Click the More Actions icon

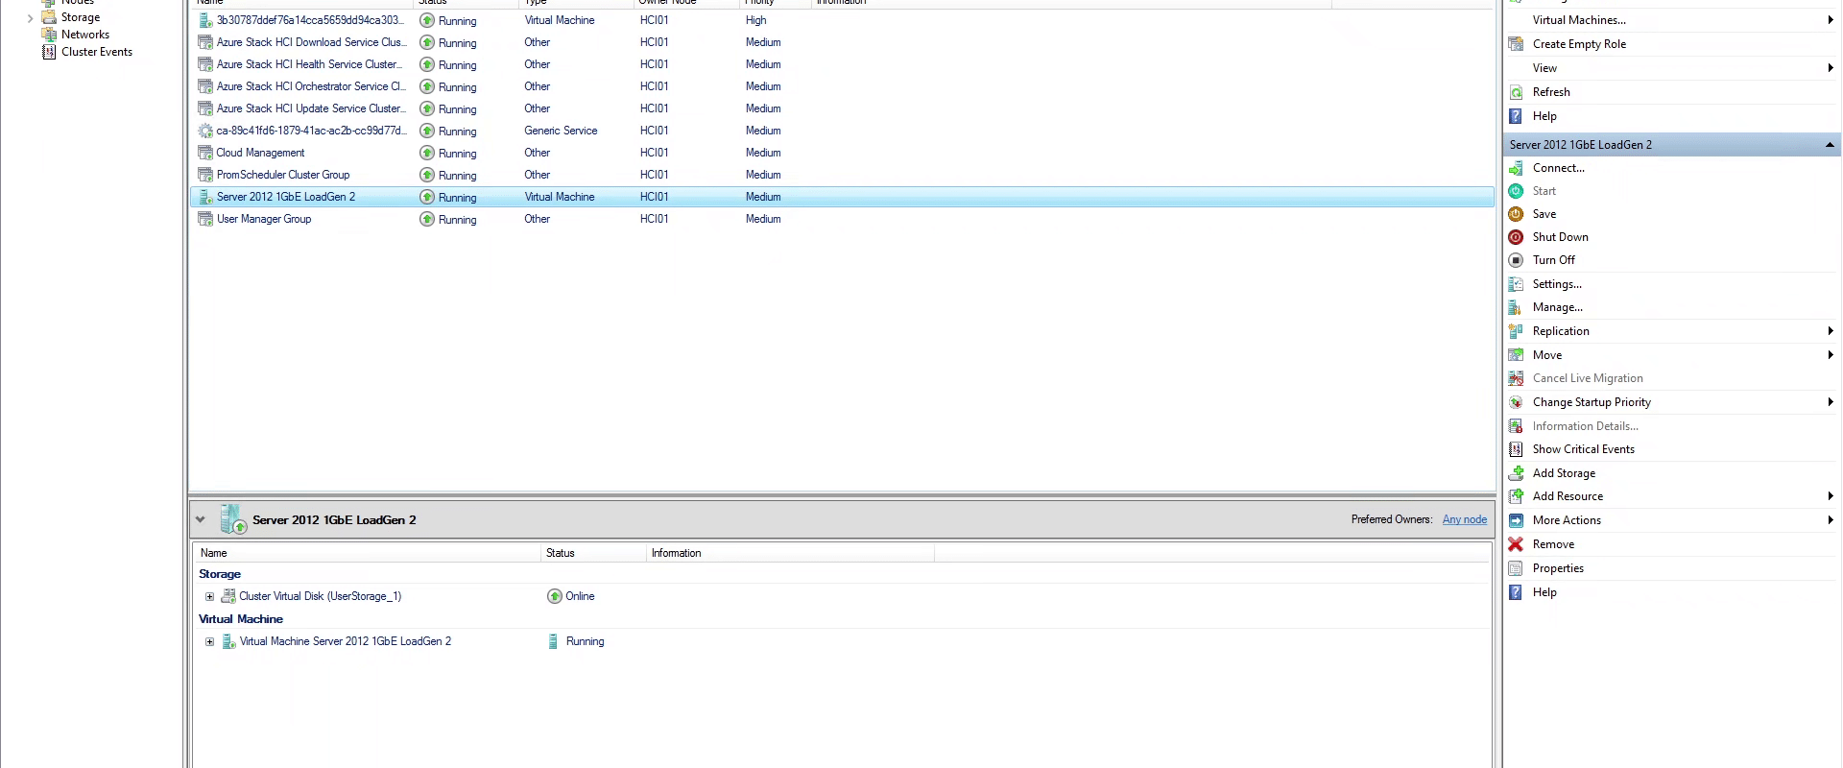1516,520
